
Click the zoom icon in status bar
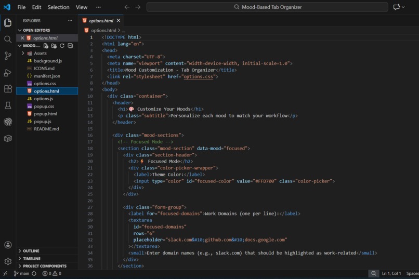(374, 273)
